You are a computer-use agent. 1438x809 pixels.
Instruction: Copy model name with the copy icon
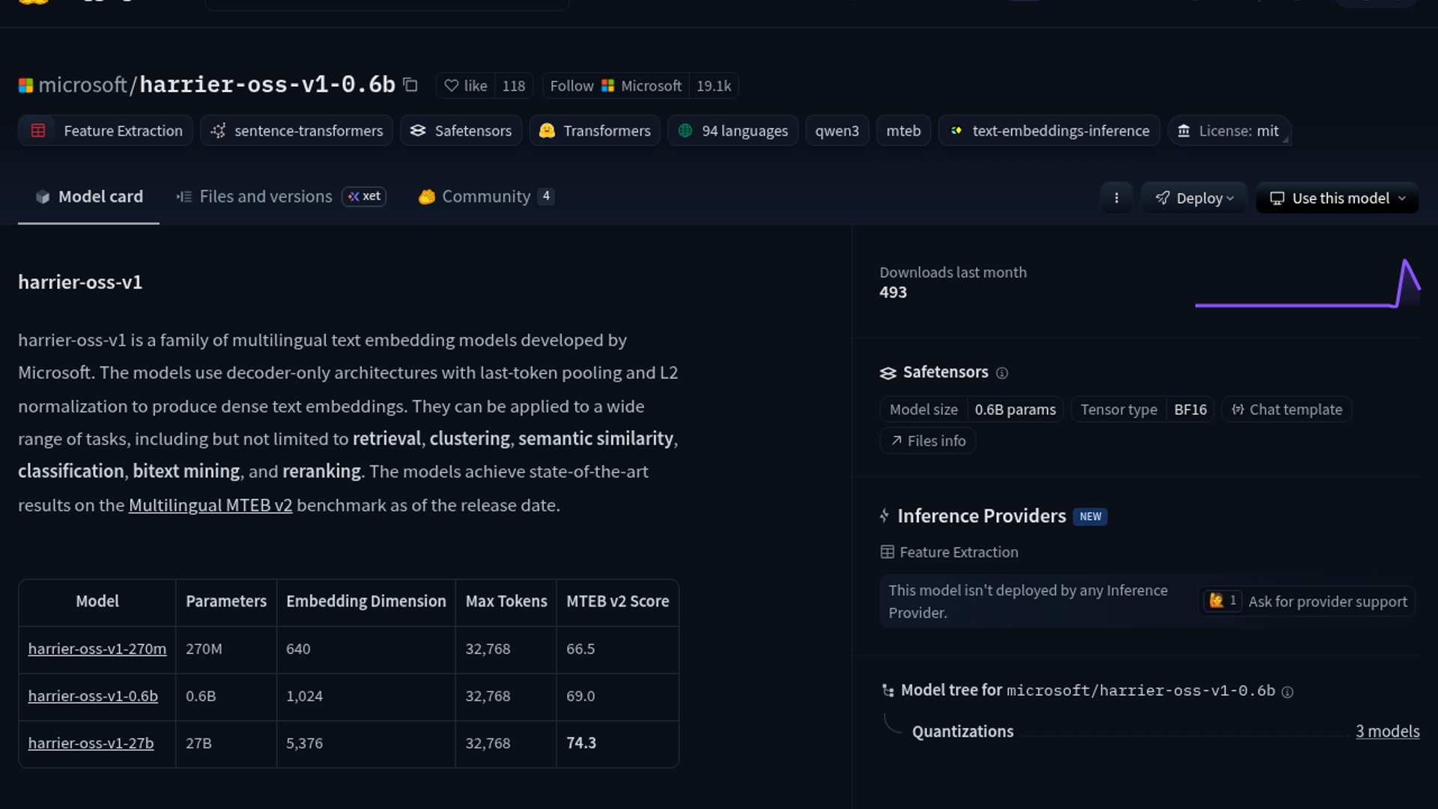[x=410, y=85]
